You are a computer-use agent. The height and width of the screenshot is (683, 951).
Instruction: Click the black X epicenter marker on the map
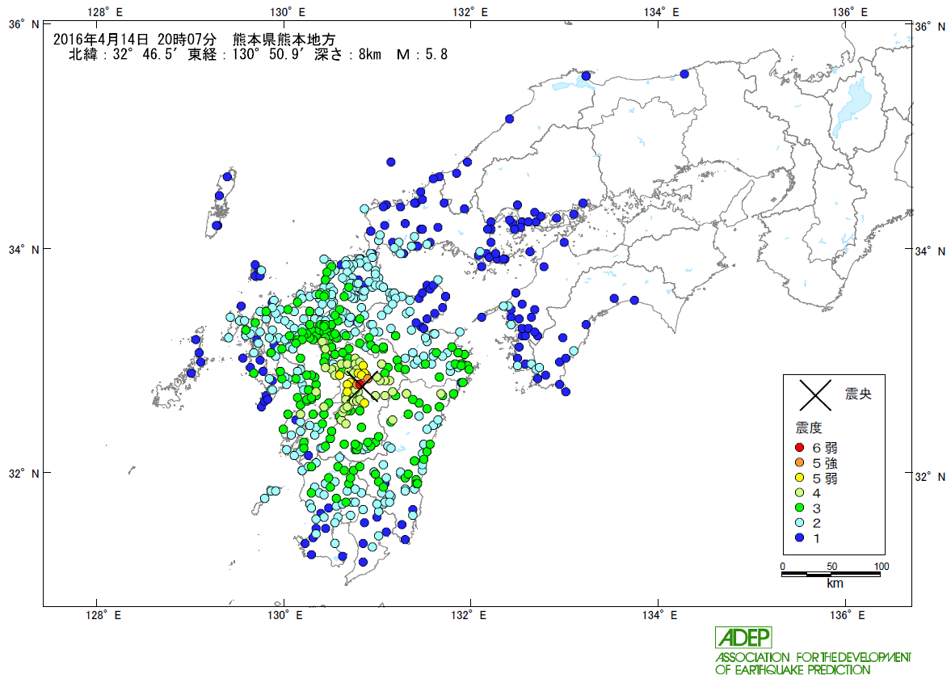tap(362, 386)
